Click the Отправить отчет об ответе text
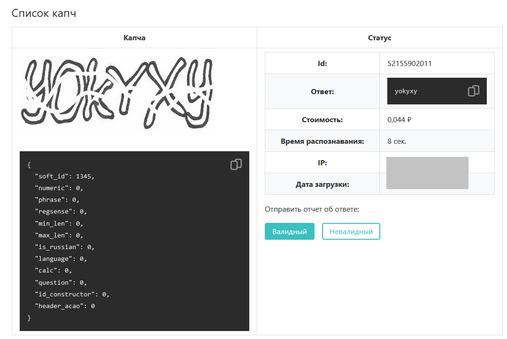The width and height of the screenshot is (507, 339). click(x=312, y=209)
